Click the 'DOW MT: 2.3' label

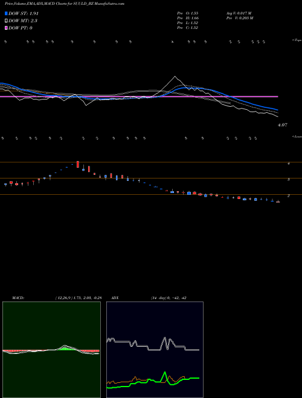(x=23, y=21)
